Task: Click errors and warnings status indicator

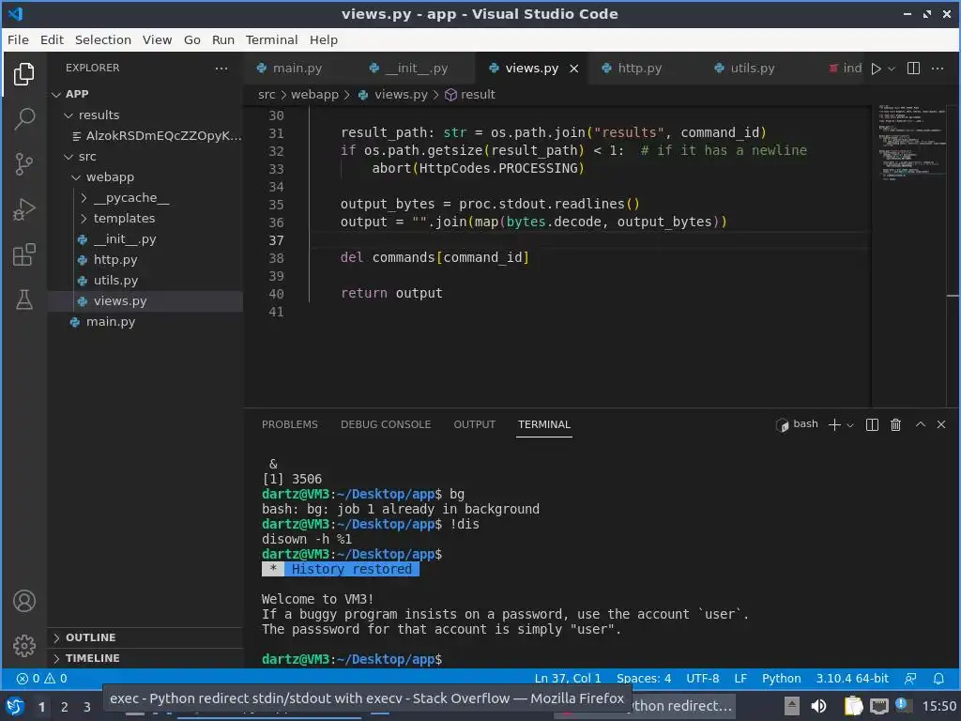Action: click(x=42, y=678)
